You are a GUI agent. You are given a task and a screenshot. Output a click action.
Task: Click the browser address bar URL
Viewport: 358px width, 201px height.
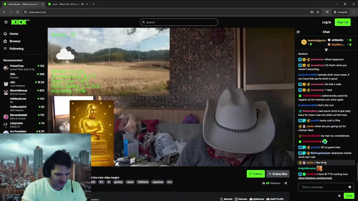[x=37, y=12]
